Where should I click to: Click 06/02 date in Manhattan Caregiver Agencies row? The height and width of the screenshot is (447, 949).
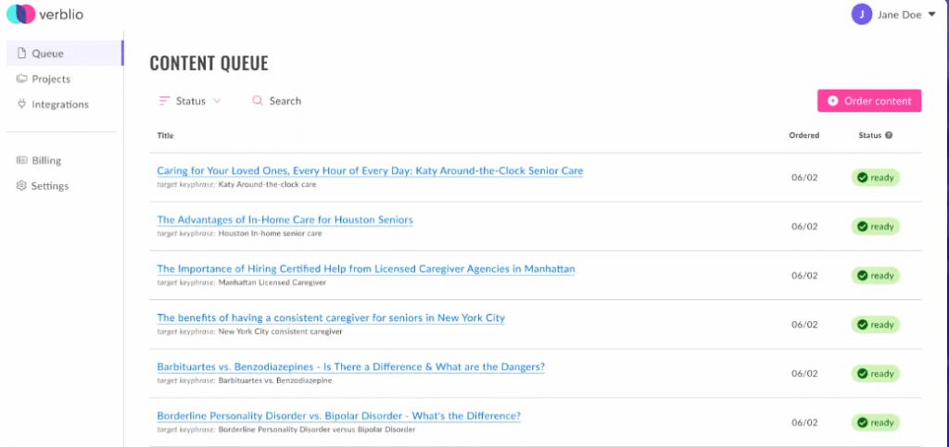click(x=804, y=276)
